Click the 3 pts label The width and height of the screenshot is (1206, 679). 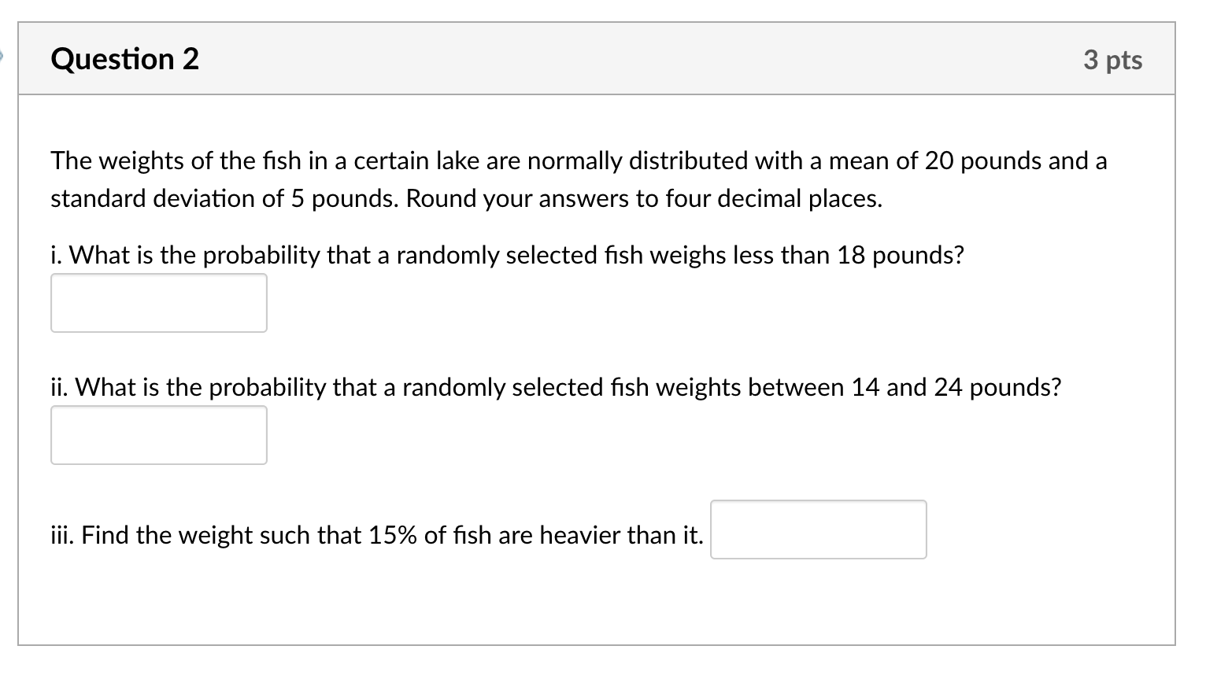[1112, 60]
